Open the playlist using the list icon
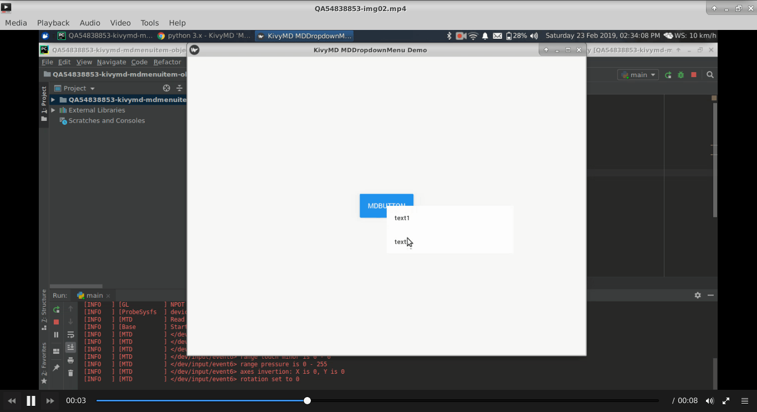The height and width of the screenshot is (412, 757). coord(745,400)
